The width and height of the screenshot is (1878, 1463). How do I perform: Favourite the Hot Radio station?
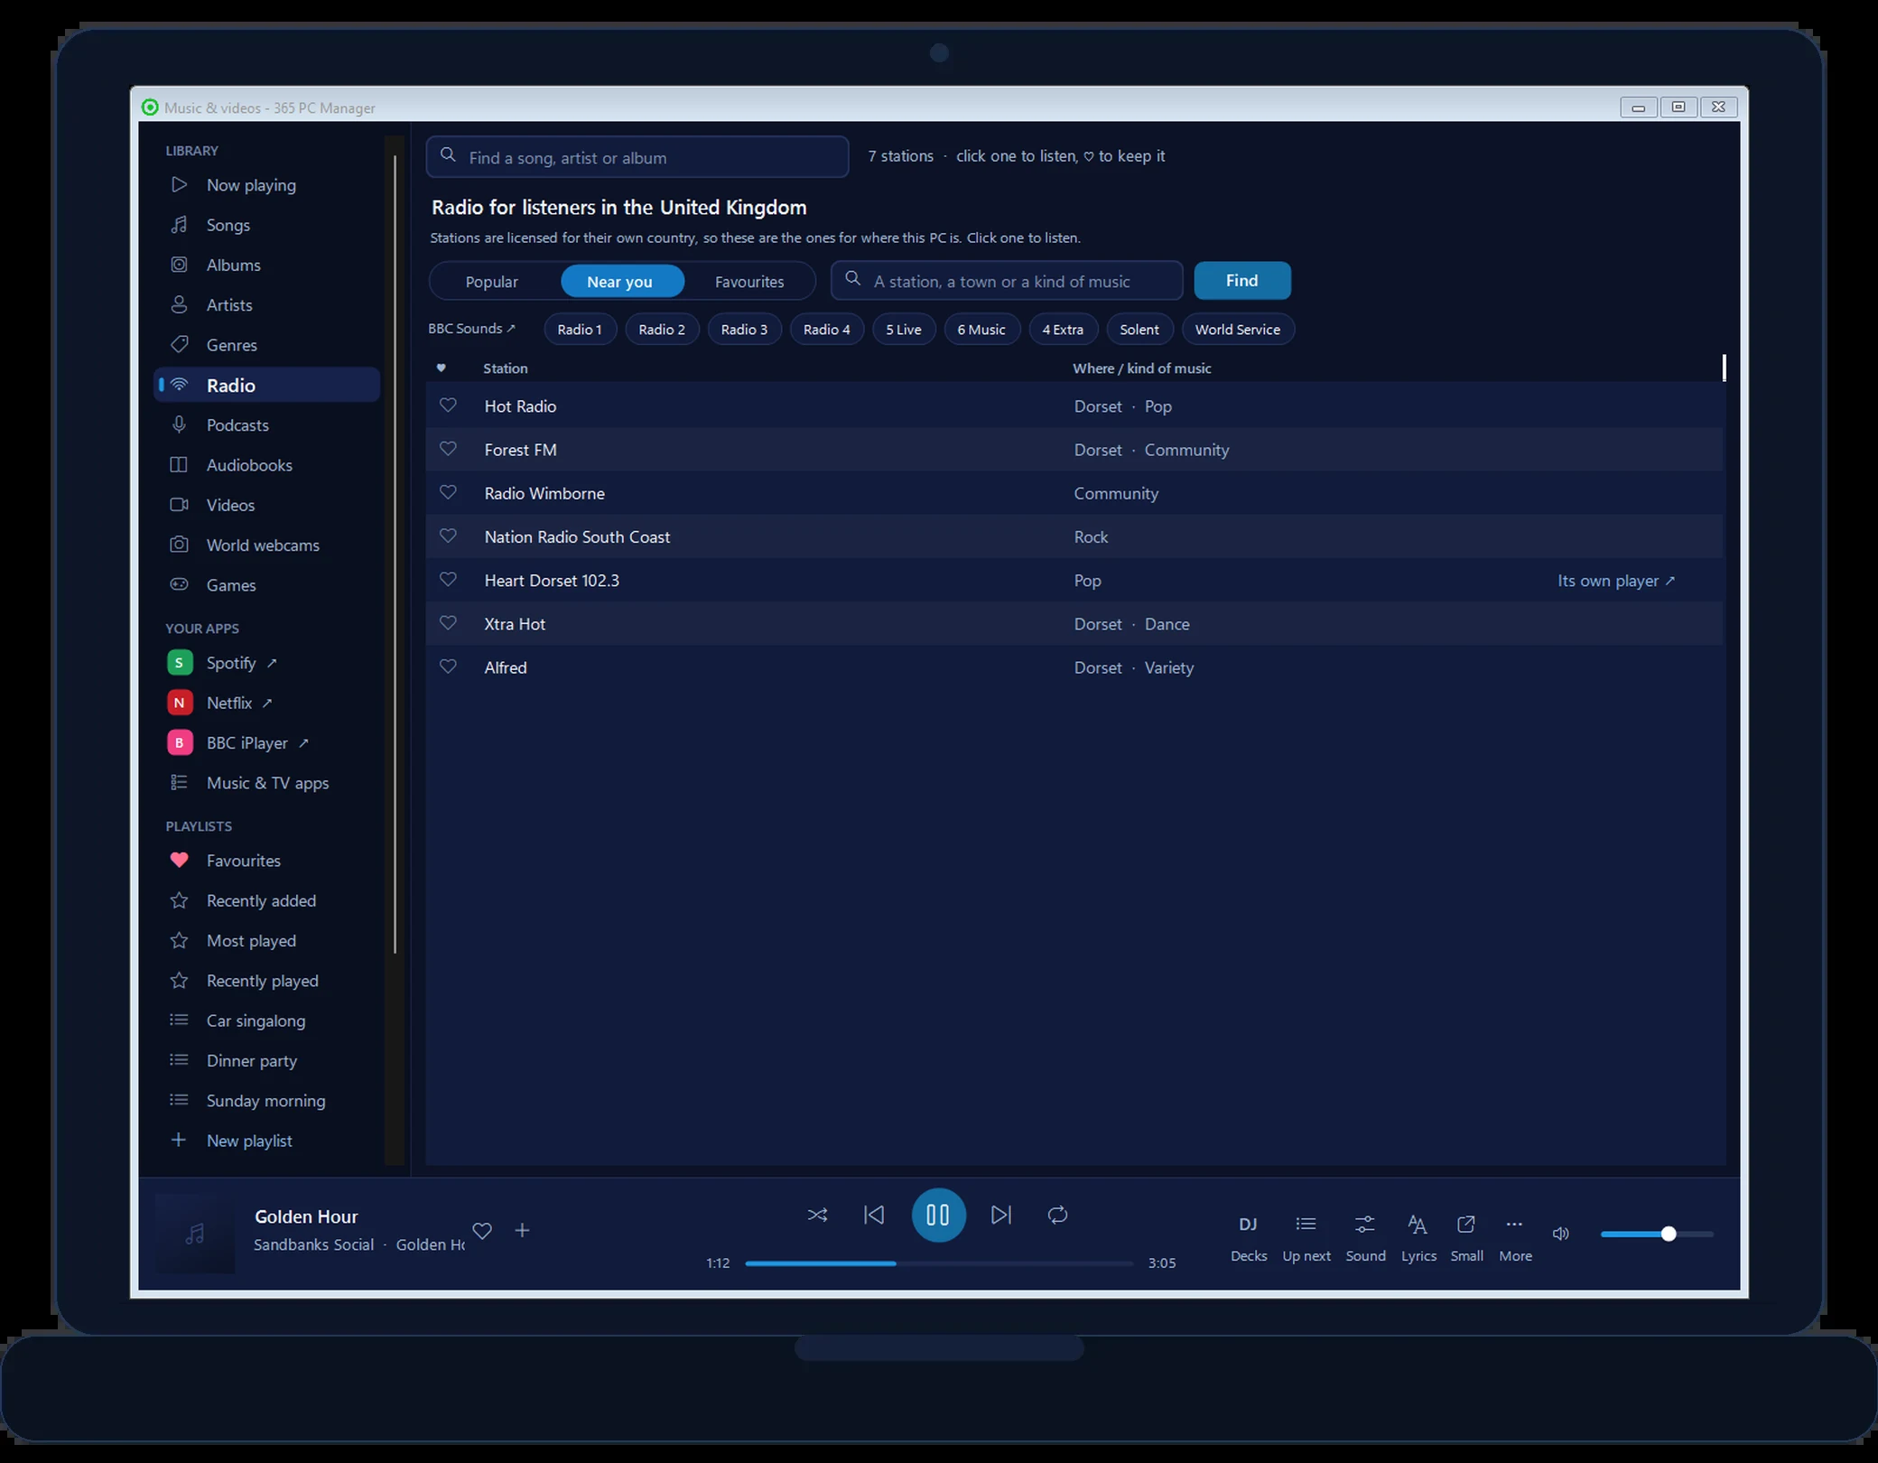point(448,405)
